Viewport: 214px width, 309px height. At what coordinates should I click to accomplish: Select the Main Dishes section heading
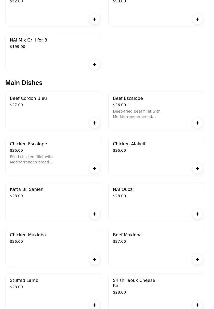(x=24, y=83)
